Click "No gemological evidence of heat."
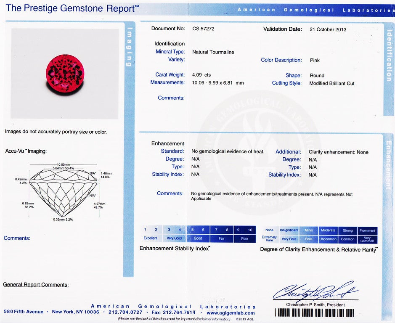 point(228,151)
